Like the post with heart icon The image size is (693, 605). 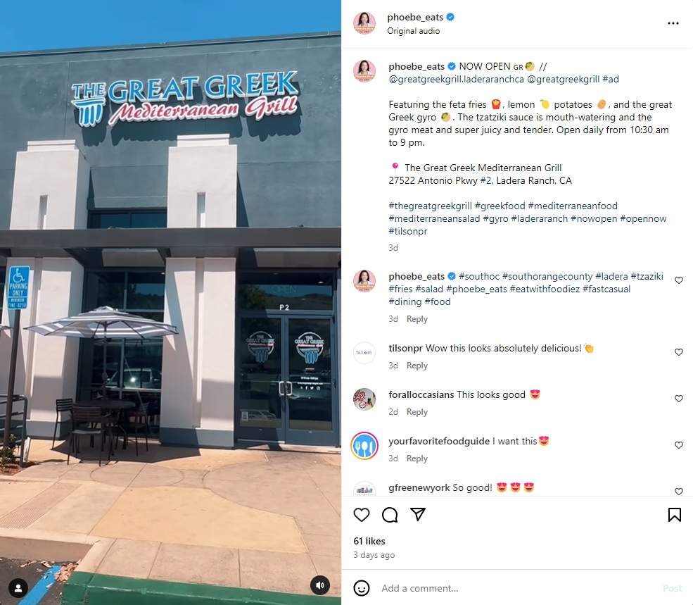pyautogui.click(x=362, y=515)
